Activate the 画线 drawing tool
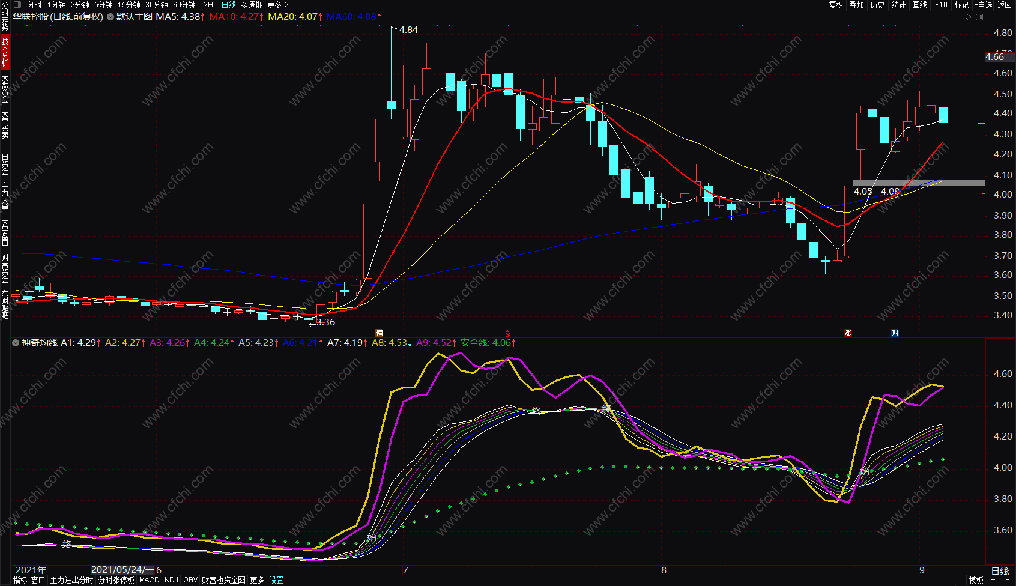The image size is (1016, 586). tap(920, 5)
